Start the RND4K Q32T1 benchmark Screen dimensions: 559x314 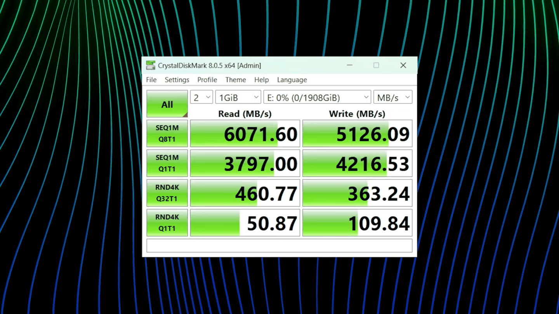(x=167, y=193)
